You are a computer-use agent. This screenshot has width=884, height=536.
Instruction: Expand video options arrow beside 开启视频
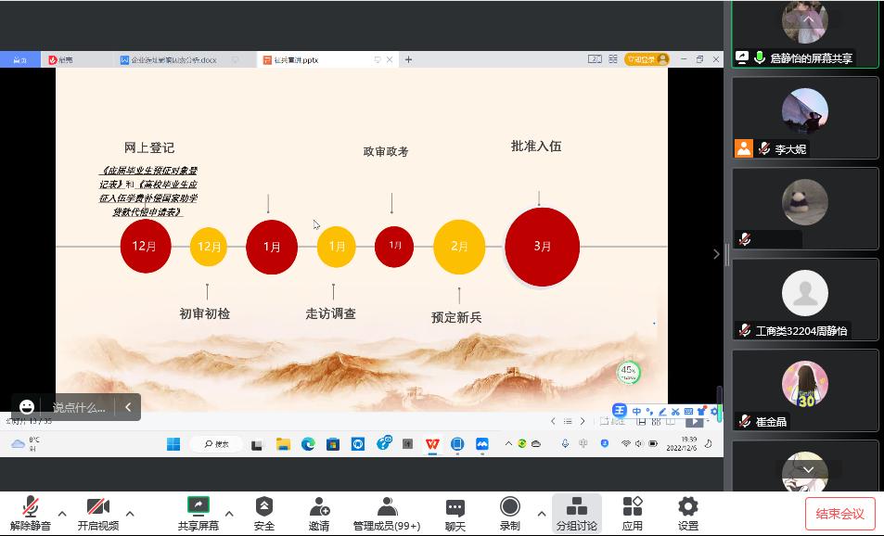click(x=130, y=513)
